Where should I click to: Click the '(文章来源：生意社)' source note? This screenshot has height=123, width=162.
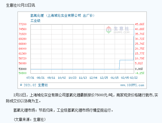tap(29, 119)
